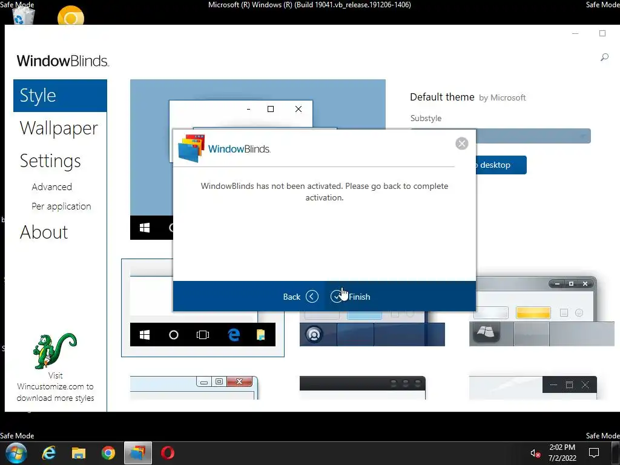Click the Edge icon in the style preview

(x=234, y=335)
